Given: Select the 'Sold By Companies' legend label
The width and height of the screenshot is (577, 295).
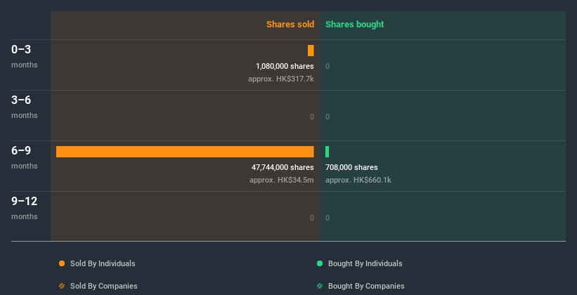Looking at the screenshot, I should (104, 286).
